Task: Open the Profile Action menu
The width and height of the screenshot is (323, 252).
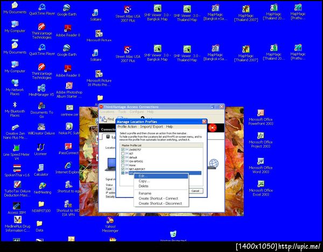Action: tap(127, 127)
